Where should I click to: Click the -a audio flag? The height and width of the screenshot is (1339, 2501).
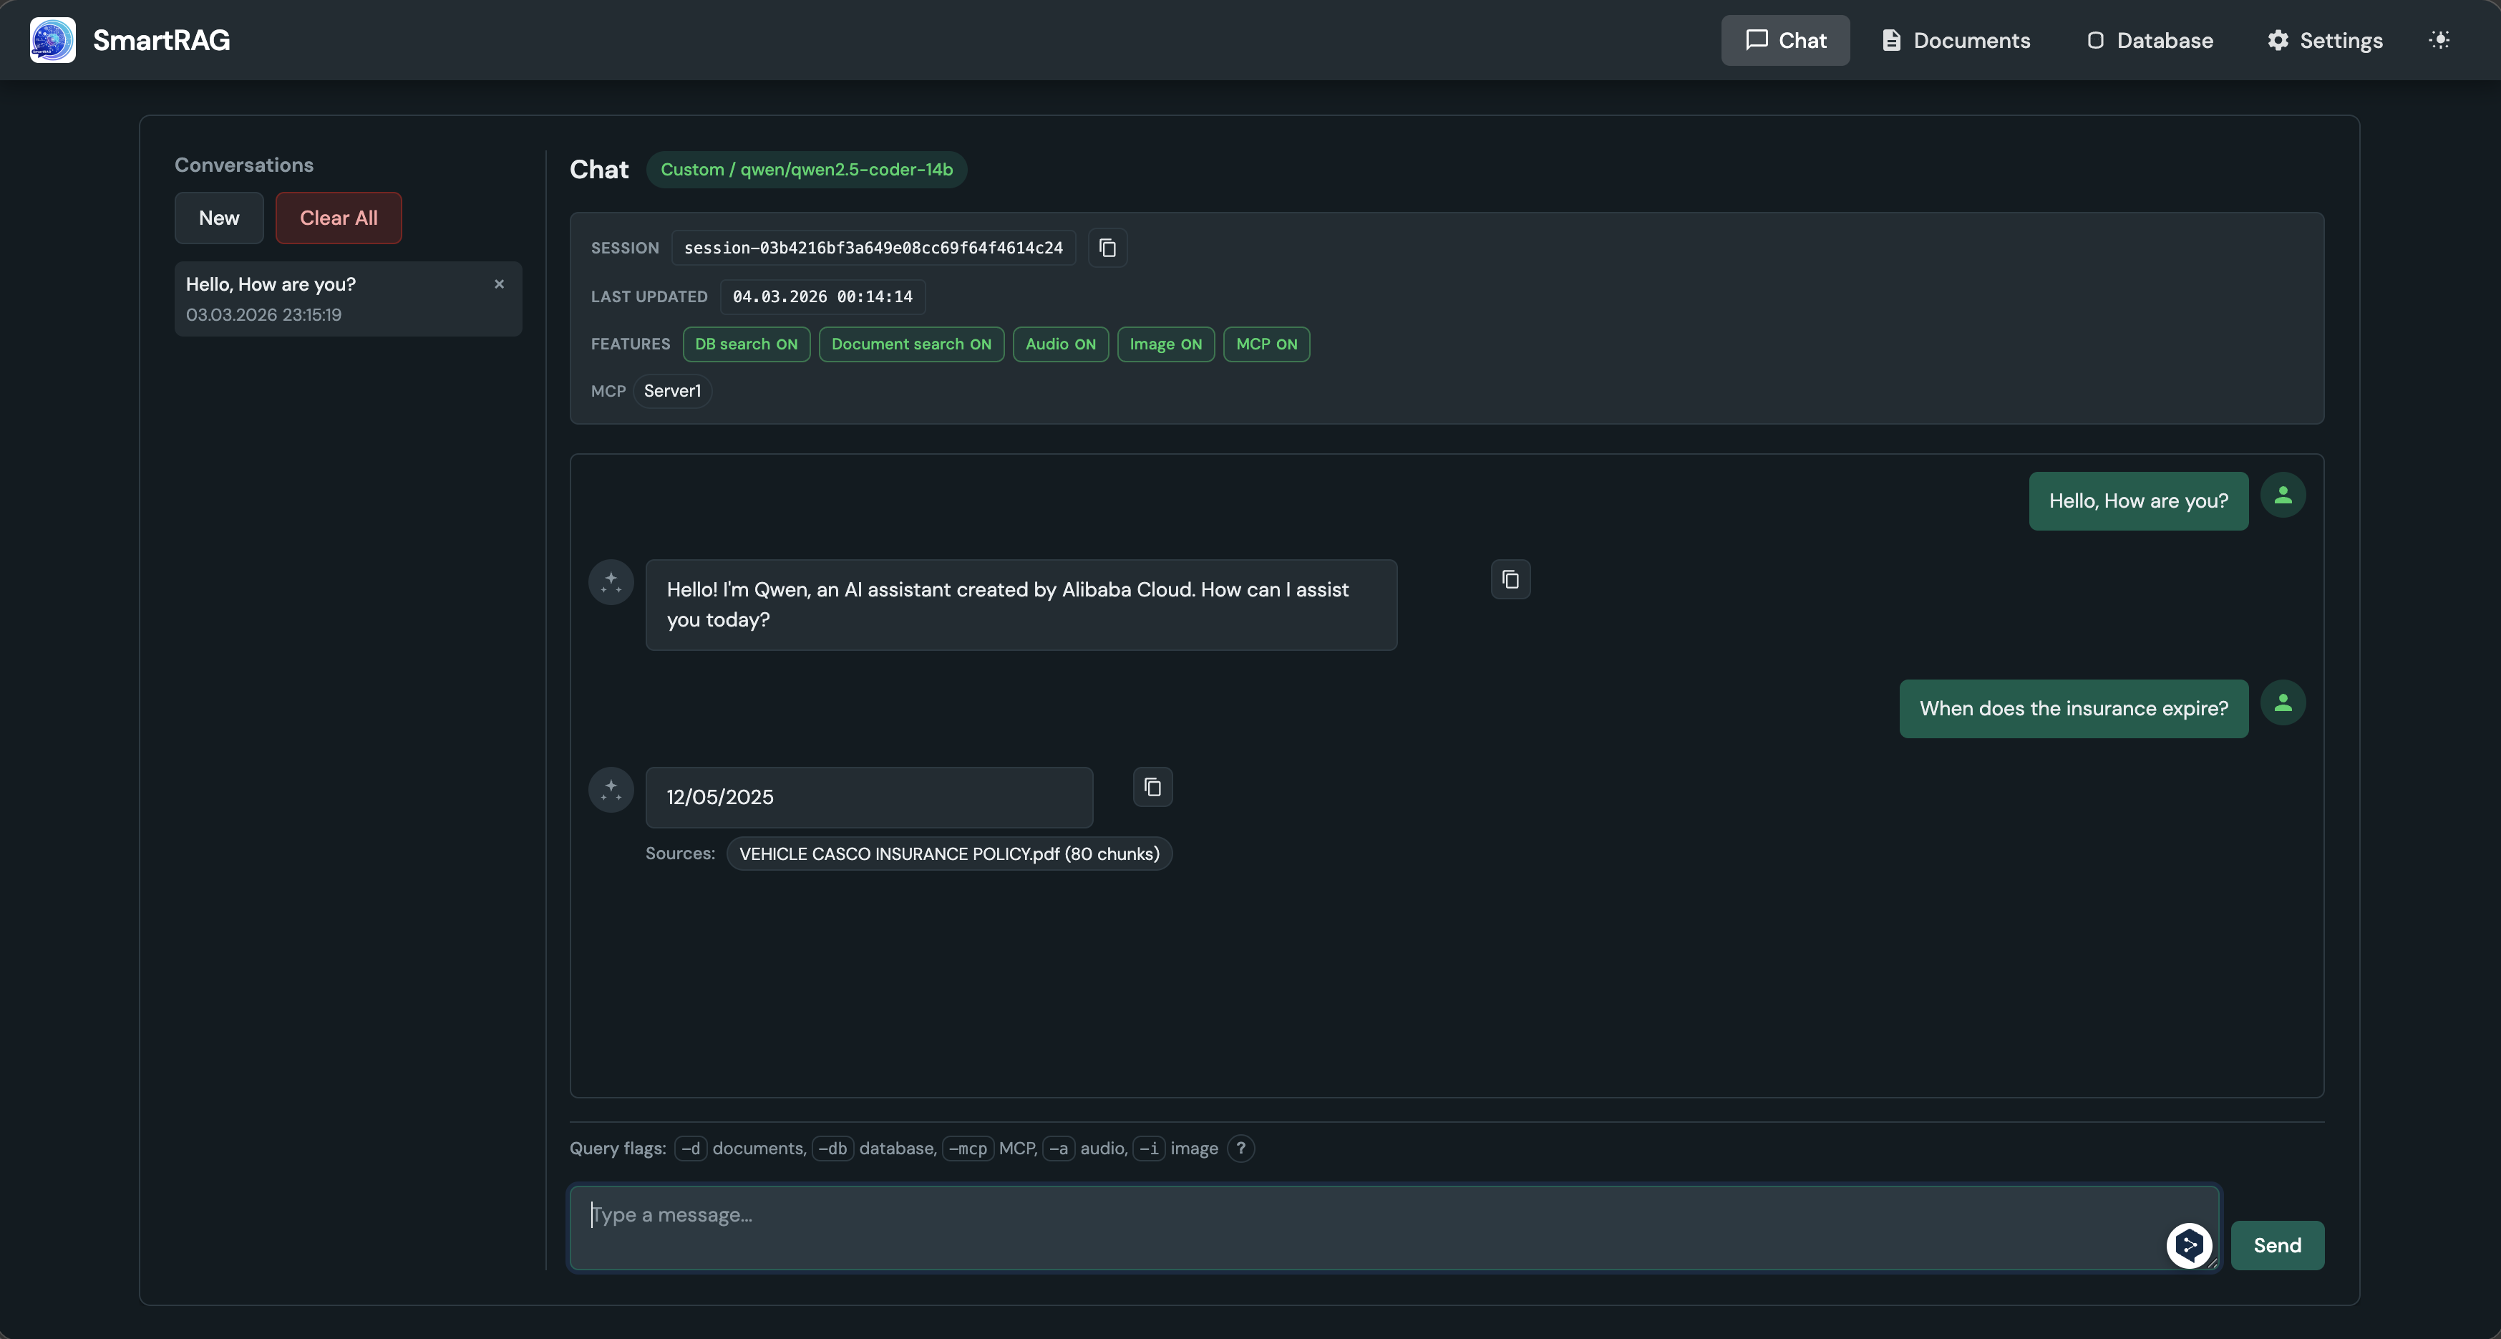[x=1058, y=1149]
